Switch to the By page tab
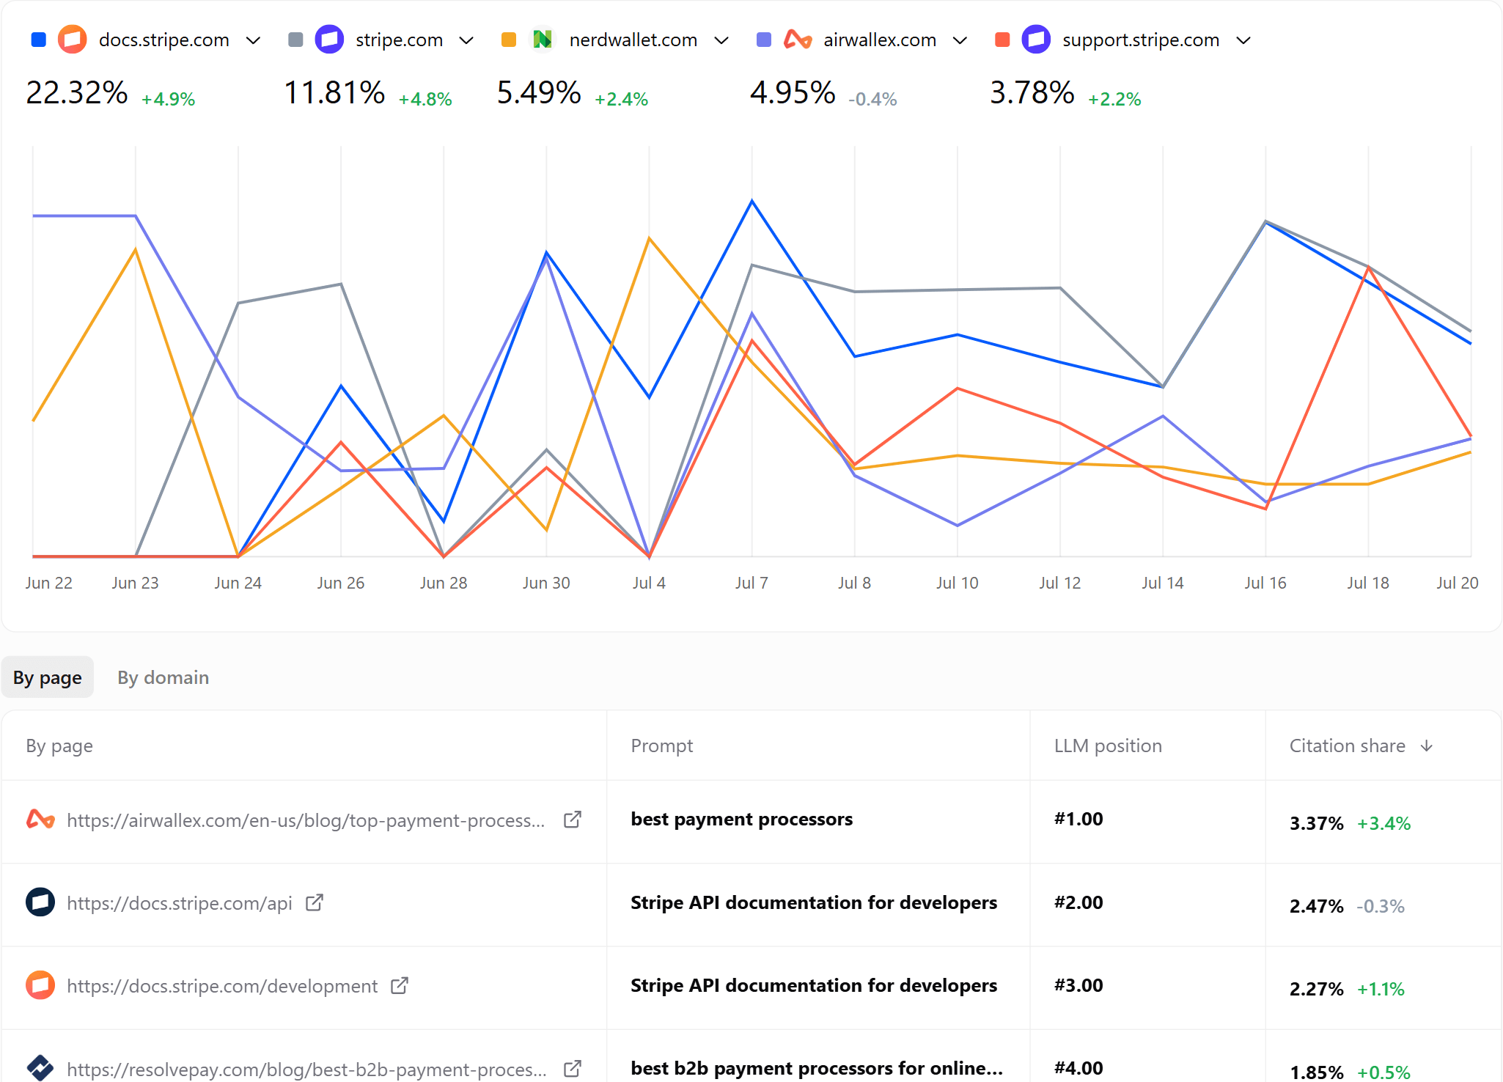Viewport: 1503px width, 1082px height. 48,677
